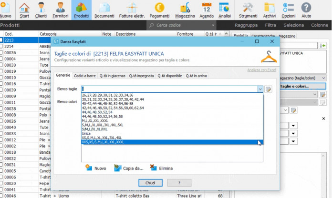Open the Pagamenti euro icon
Image resolution: width=333 pixels, height=198 pixels.
159,10
